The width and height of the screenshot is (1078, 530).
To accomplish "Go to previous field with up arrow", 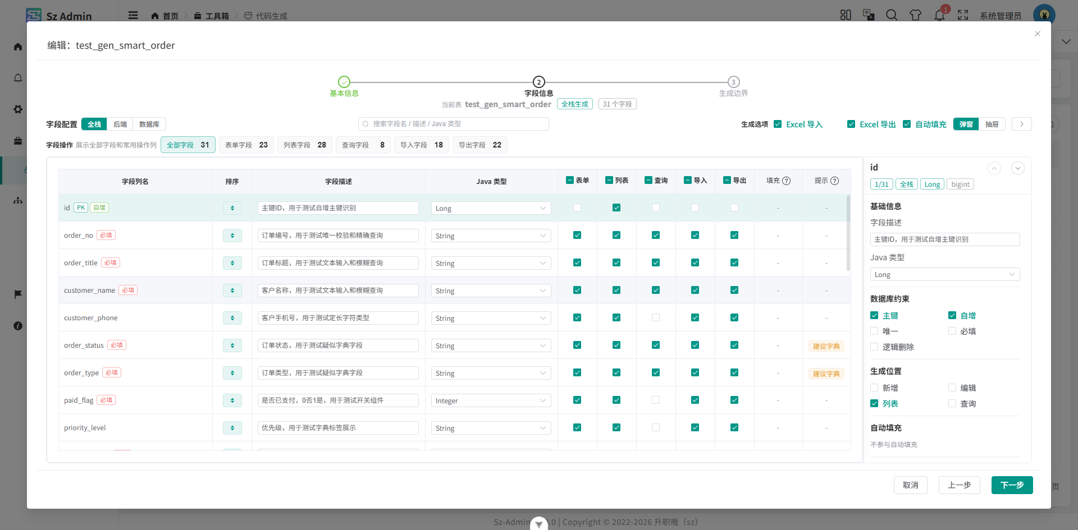I will (994, 168).
